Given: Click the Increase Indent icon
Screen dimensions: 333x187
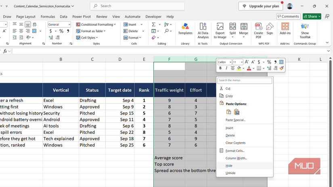Looking at the screenshot, I should tap(21, 37).
